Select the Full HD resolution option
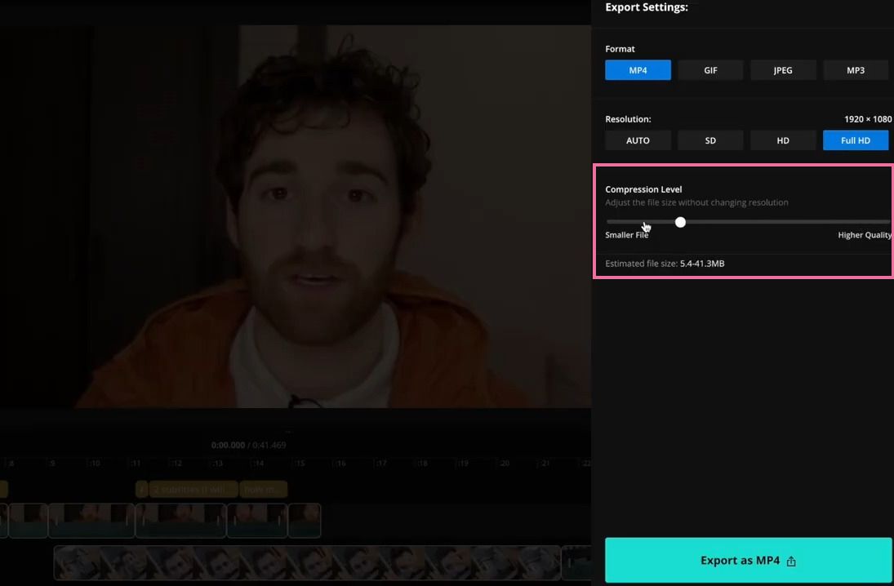The width and height of the screenshot is (894, 586). coord(855,140)
